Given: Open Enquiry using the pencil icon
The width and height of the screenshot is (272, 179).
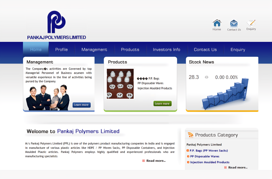Looking at the screenshot, I should pos(251,23).
